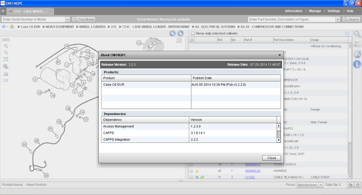Open Case CE EUR breadcrumb

pyautogui.click(x=31, y=27)
